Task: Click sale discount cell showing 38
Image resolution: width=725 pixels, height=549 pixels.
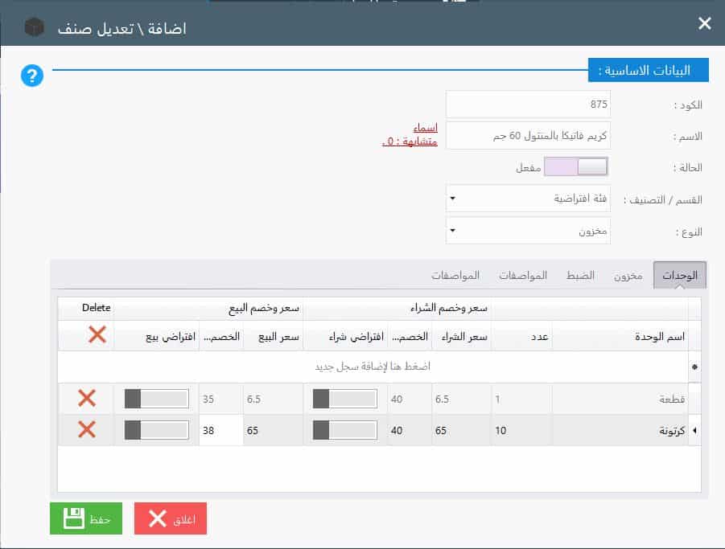Action: (x=221, y=430)
